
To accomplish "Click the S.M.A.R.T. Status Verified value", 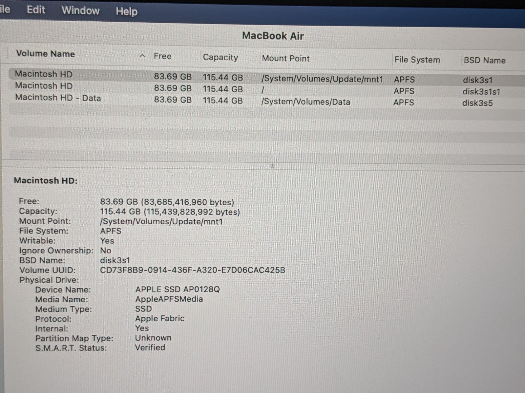I will 150,347.
